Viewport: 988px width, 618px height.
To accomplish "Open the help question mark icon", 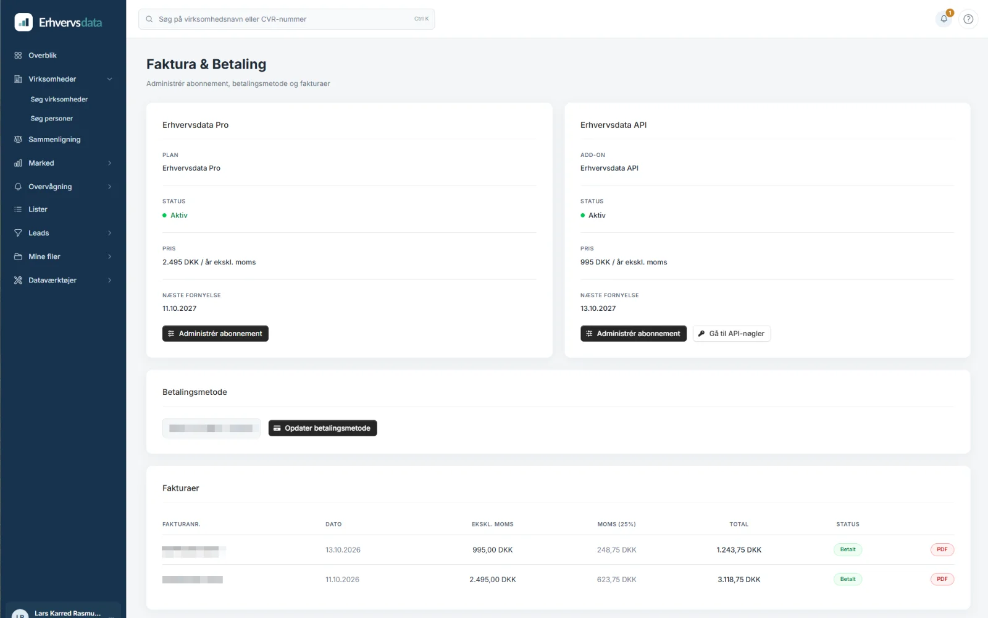I will [x=968, y=19].
